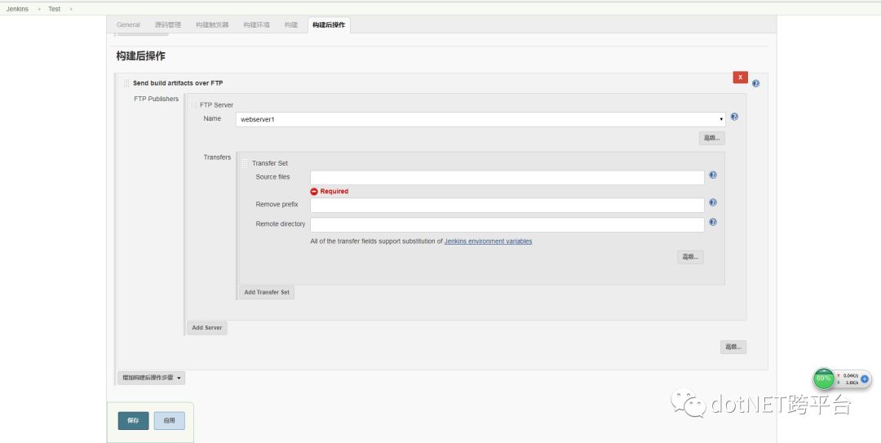Screen dimensions: 881x443
Task: Click the 构建后操作 section heading
Action: pyautogui.click(x=140, y=55)
